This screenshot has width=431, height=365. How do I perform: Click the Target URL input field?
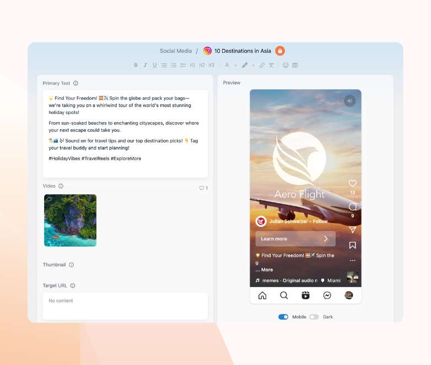pos(125,306)
